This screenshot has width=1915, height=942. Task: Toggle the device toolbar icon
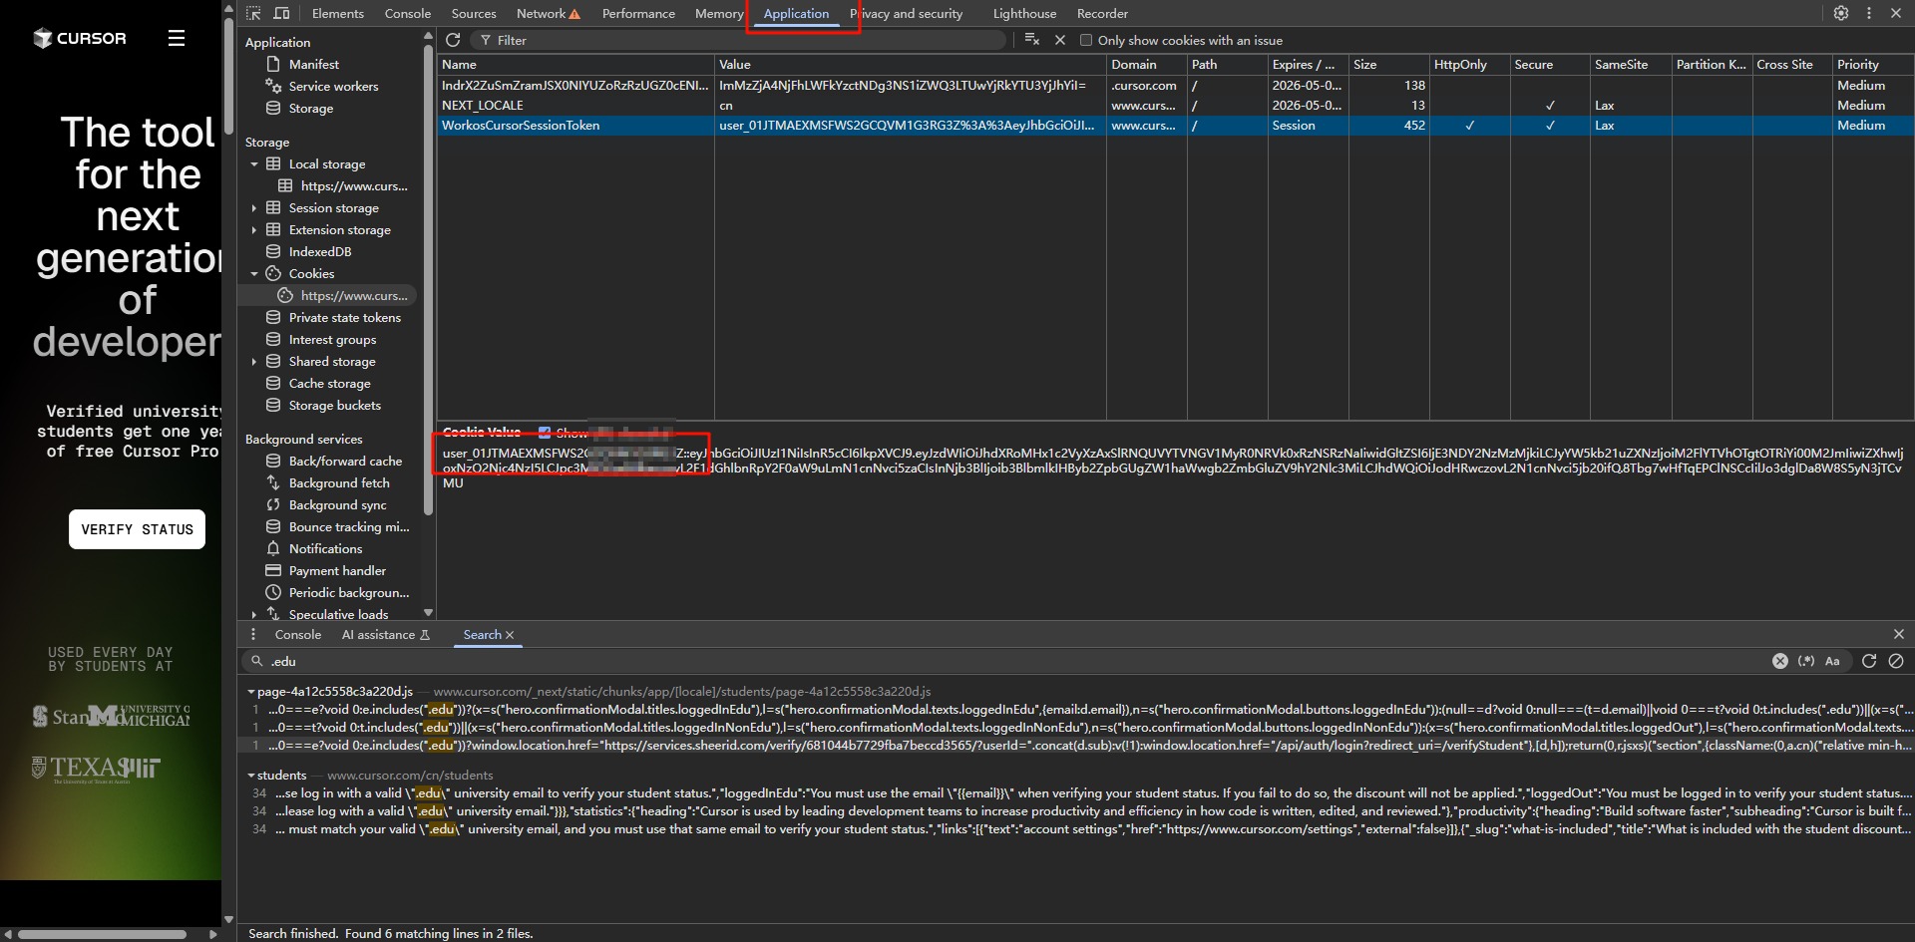click(x=281, y=13)
